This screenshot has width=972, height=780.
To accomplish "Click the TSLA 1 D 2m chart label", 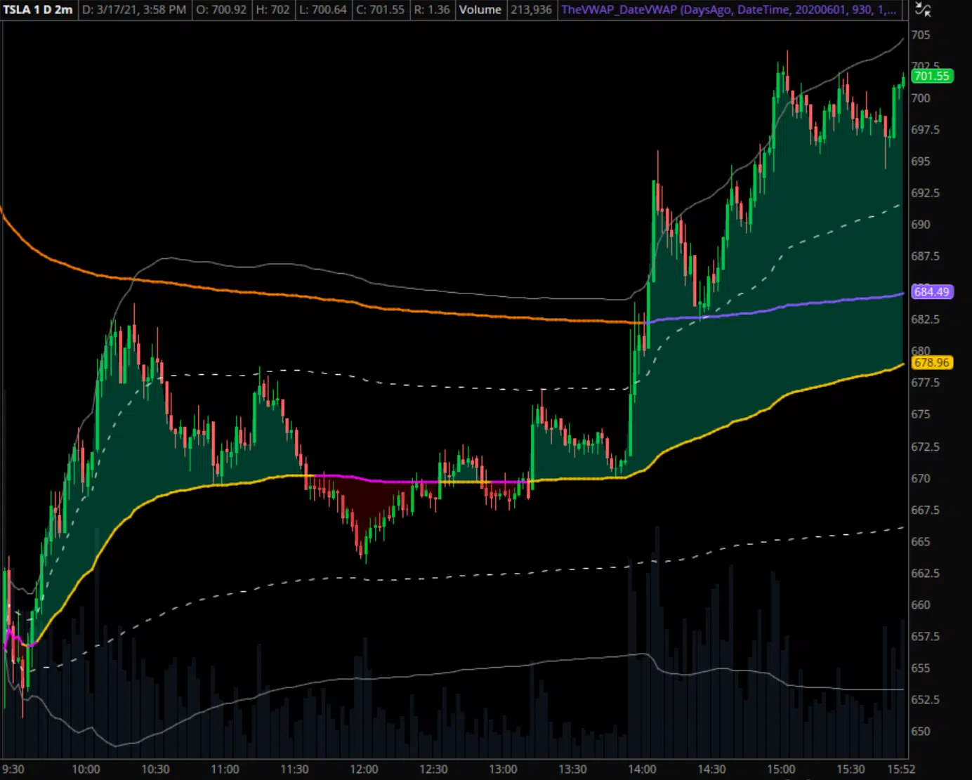I will coord(38,10).
